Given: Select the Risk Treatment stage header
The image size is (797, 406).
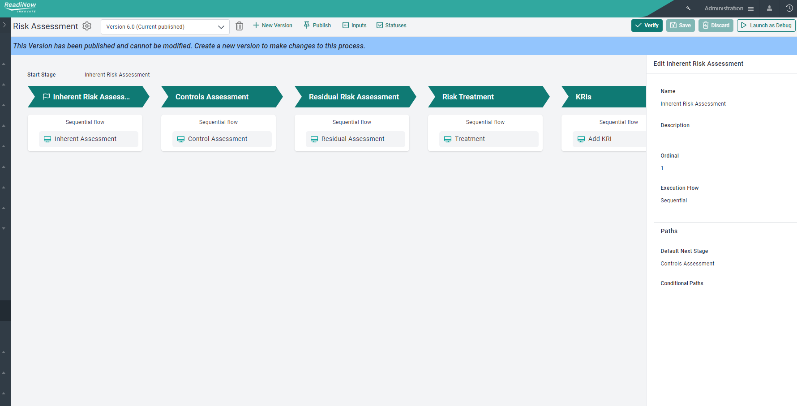Looking at the screenshot, I should (x=489, y=97).
